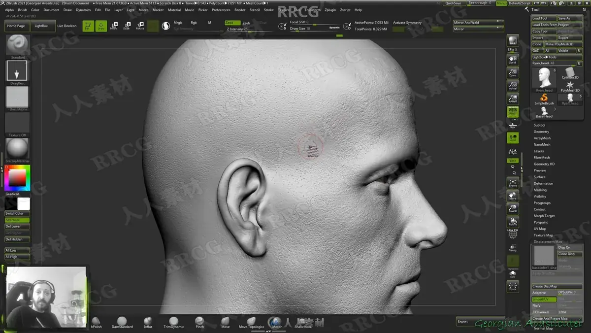Adjust the Z Intensity slider
591x333 pixels.
[249, 29]
